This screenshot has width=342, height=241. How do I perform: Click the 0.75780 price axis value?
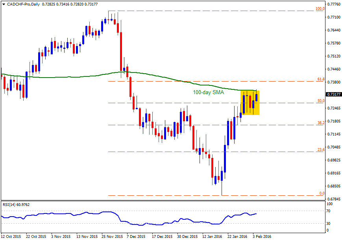pyautogui.click(x=334, y=43)
